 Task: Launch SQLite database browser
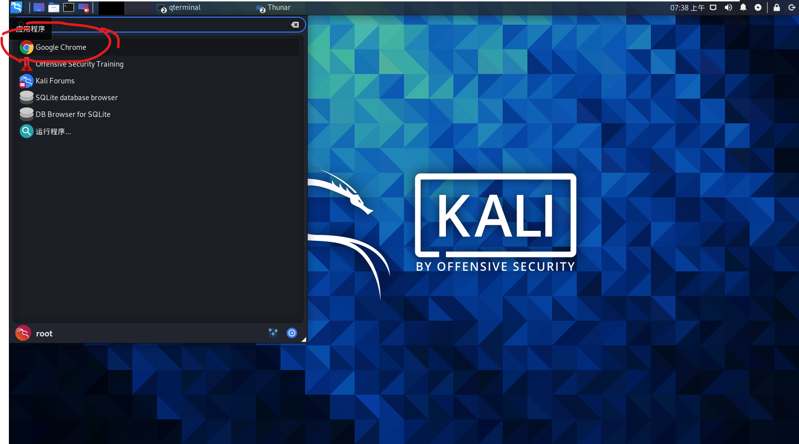click(158, 98)
